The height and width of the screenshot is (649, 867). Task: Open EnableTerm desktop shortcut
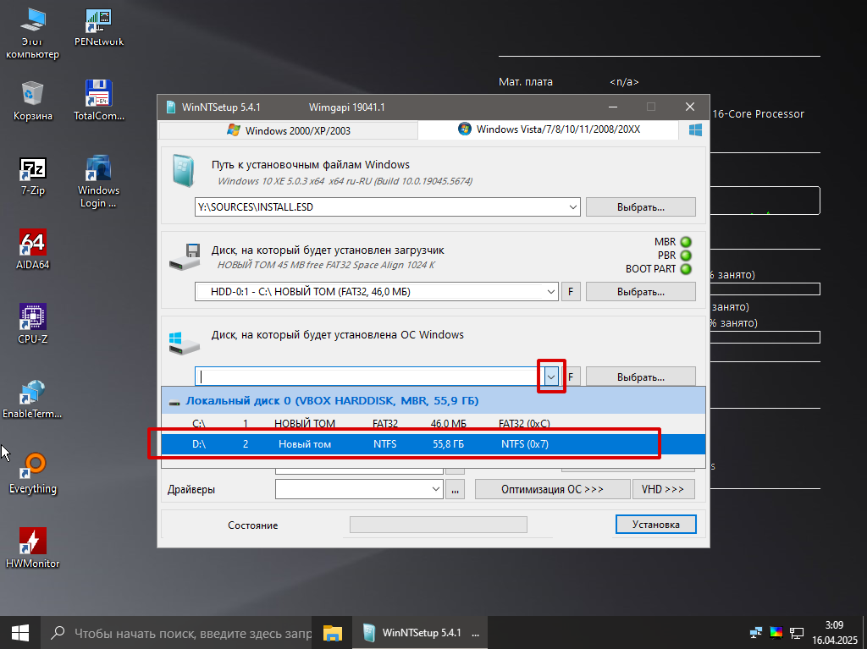coord(32,399)
